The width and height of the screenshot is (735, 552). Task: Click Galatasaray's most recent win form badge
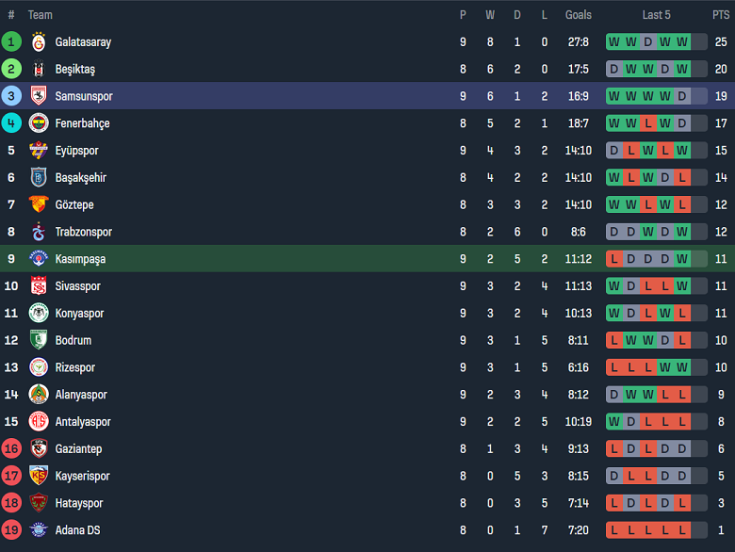click(x=682, y=42)
